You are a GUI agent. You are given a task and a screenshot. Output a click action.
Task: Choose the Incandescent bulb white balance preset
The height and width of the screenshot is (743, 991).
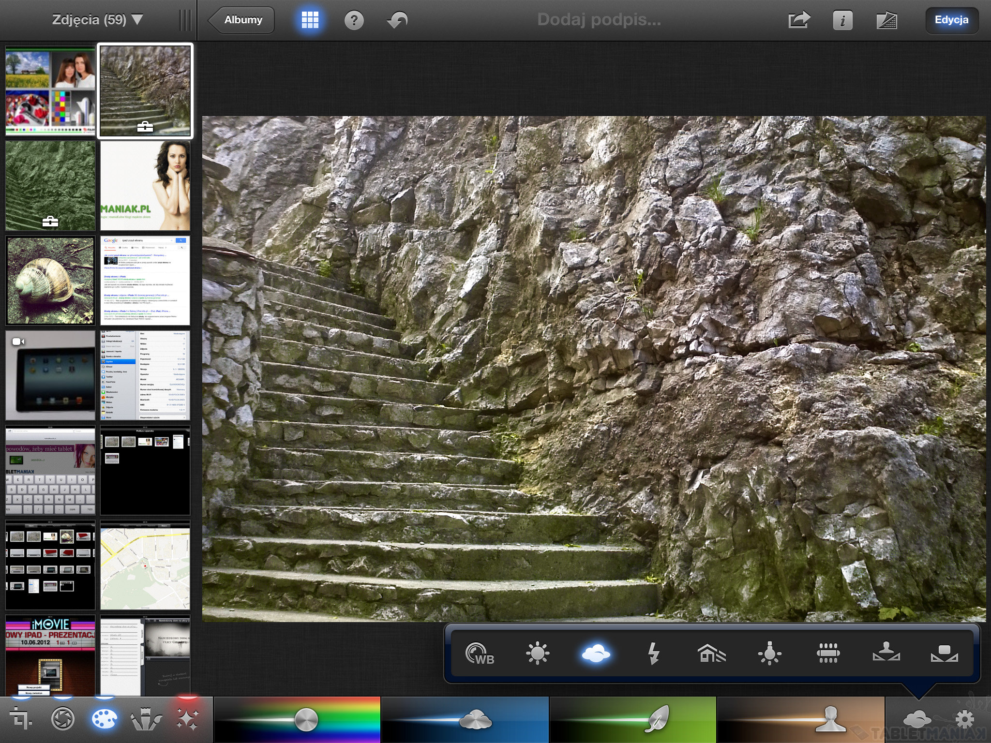[x=769, y=654]
